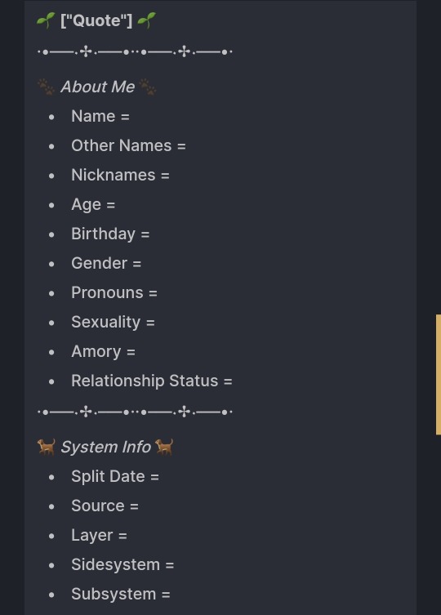Place cursor after Age =

117,205
